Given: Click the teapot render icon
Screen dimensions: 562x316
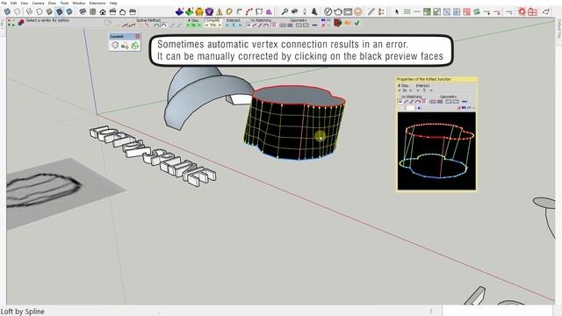Looking at the screenshot, I should point(338,11).
